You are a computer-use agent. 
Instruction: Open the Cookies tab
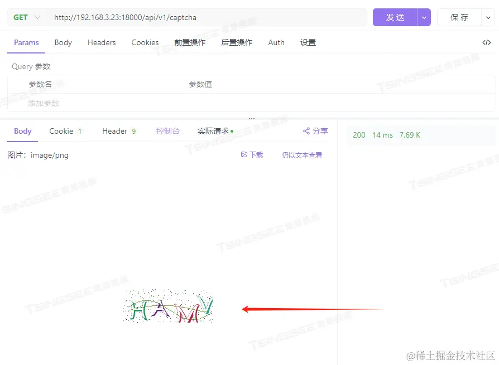tap(145, 42)
